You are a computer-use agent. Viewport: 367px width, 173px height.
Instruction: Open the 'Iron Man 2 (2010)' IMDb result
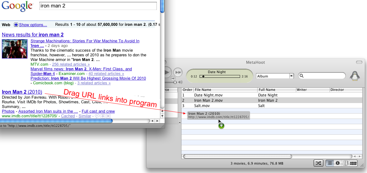point(22,92)
